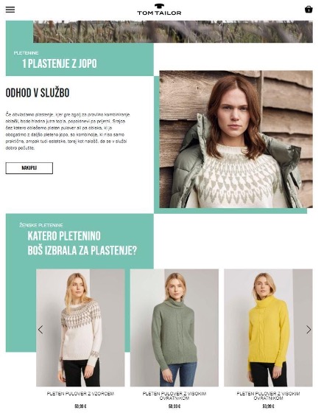Click the '1 Plastenje z jopo' heading banner
The image size is (324, 419).
click(60, 63)
